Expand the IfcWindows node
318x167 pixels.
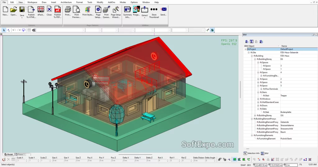pos(258,99)
